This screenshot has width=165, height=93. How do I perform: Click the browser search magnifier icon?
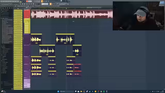point(3,8)
